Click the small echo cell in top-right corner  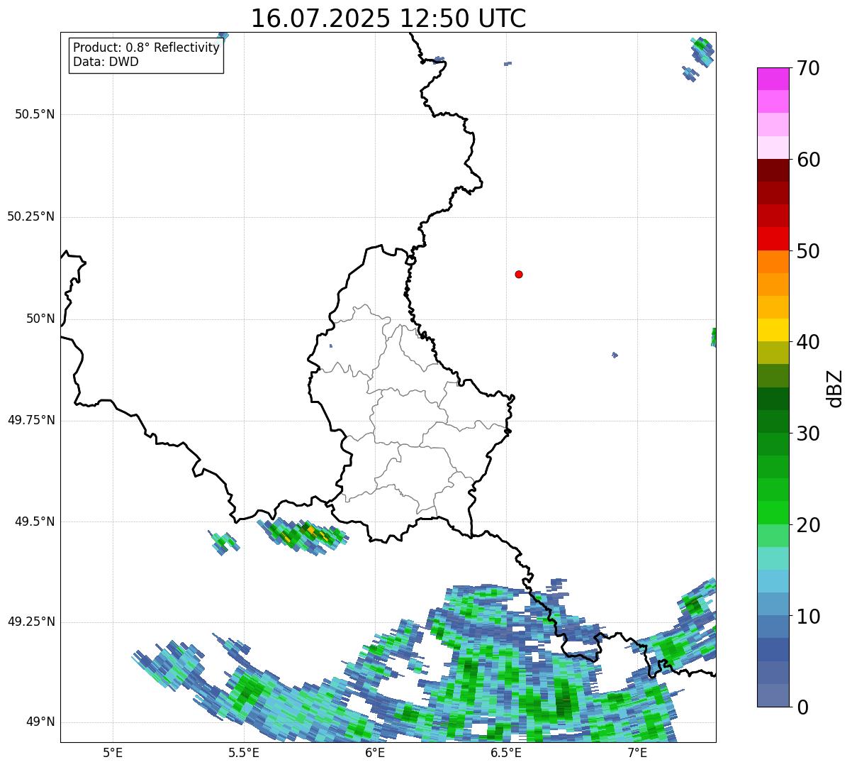pyautogui.click(x=702, y=52)
